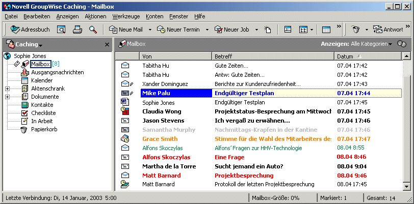Close the folder list panel

click(107, 45)
